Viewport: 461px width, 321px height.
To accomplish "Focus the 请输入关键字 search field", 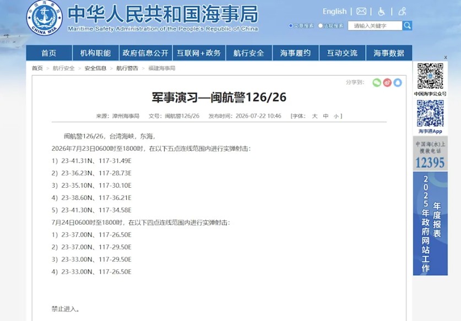I will [375, 25].
